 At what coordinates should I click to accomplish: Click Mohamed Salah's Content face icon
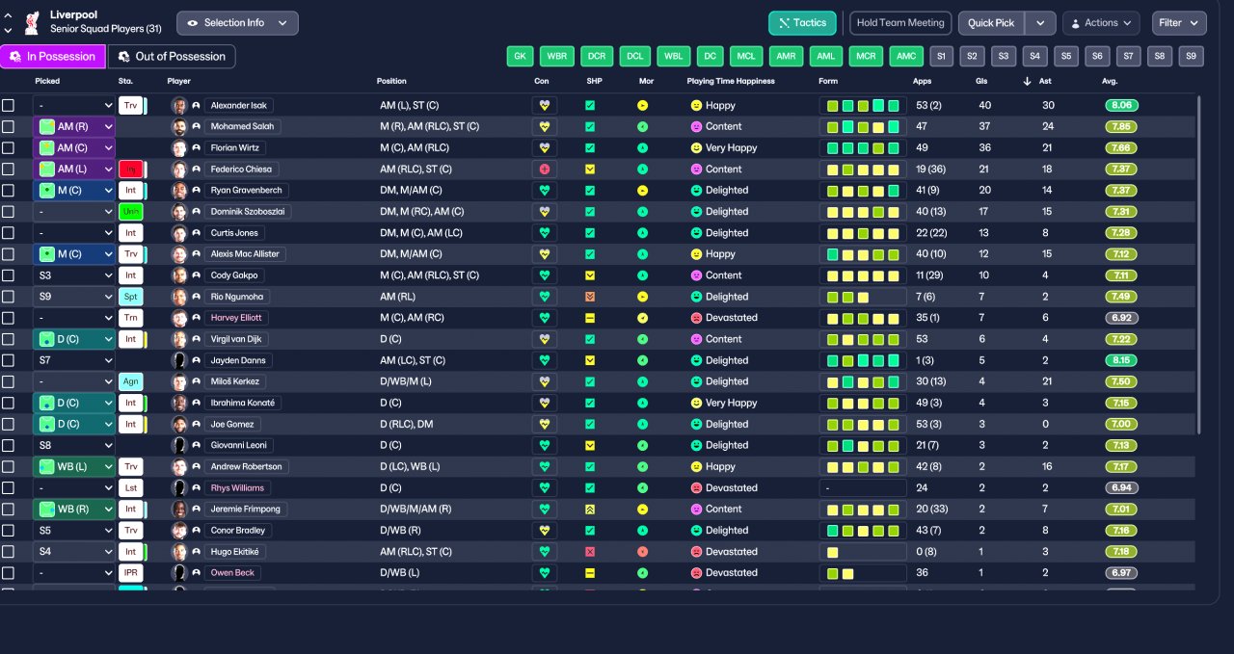point(696,126)
